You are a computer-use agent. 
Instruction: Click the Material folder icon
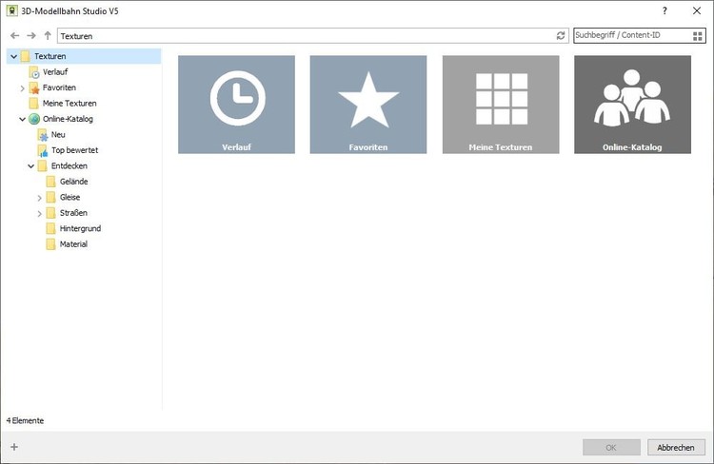point(51,244)
